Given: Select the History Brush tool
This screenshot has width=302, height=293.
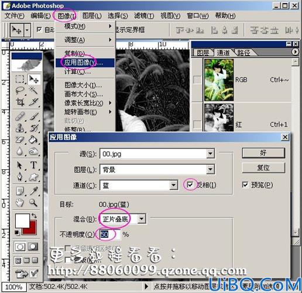Looking at the screenshot, I should click(33, 128).
